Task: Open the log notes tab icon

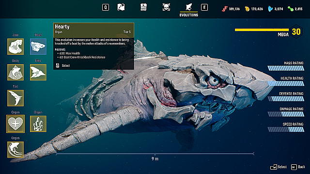Action: (x=143, y=8)
